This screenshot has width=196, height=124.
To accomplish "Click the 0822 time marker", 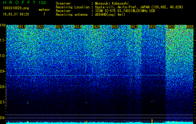I will pos(40,27).
